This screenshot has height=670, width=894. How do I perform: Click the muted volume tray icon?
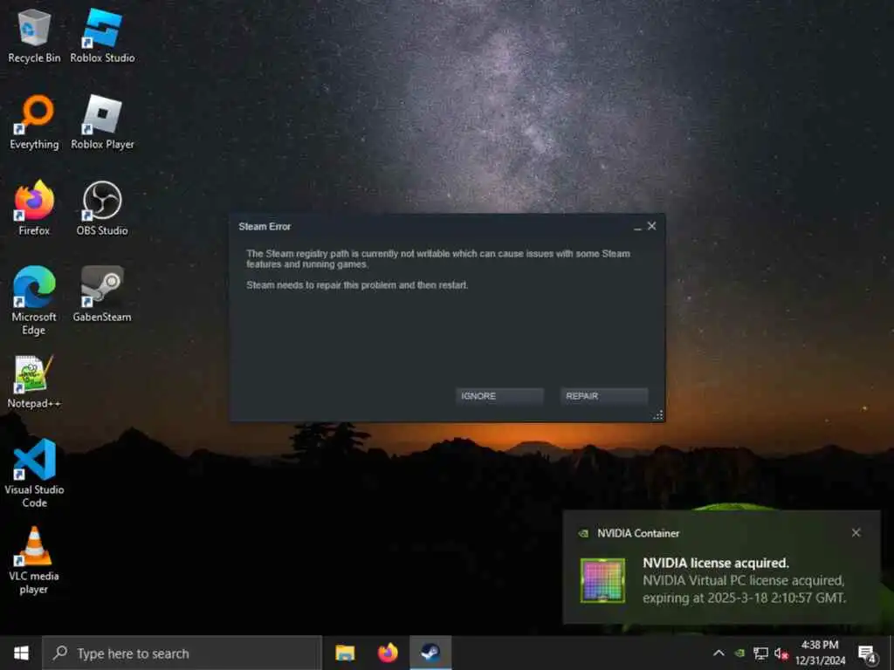tap(781, 653)
